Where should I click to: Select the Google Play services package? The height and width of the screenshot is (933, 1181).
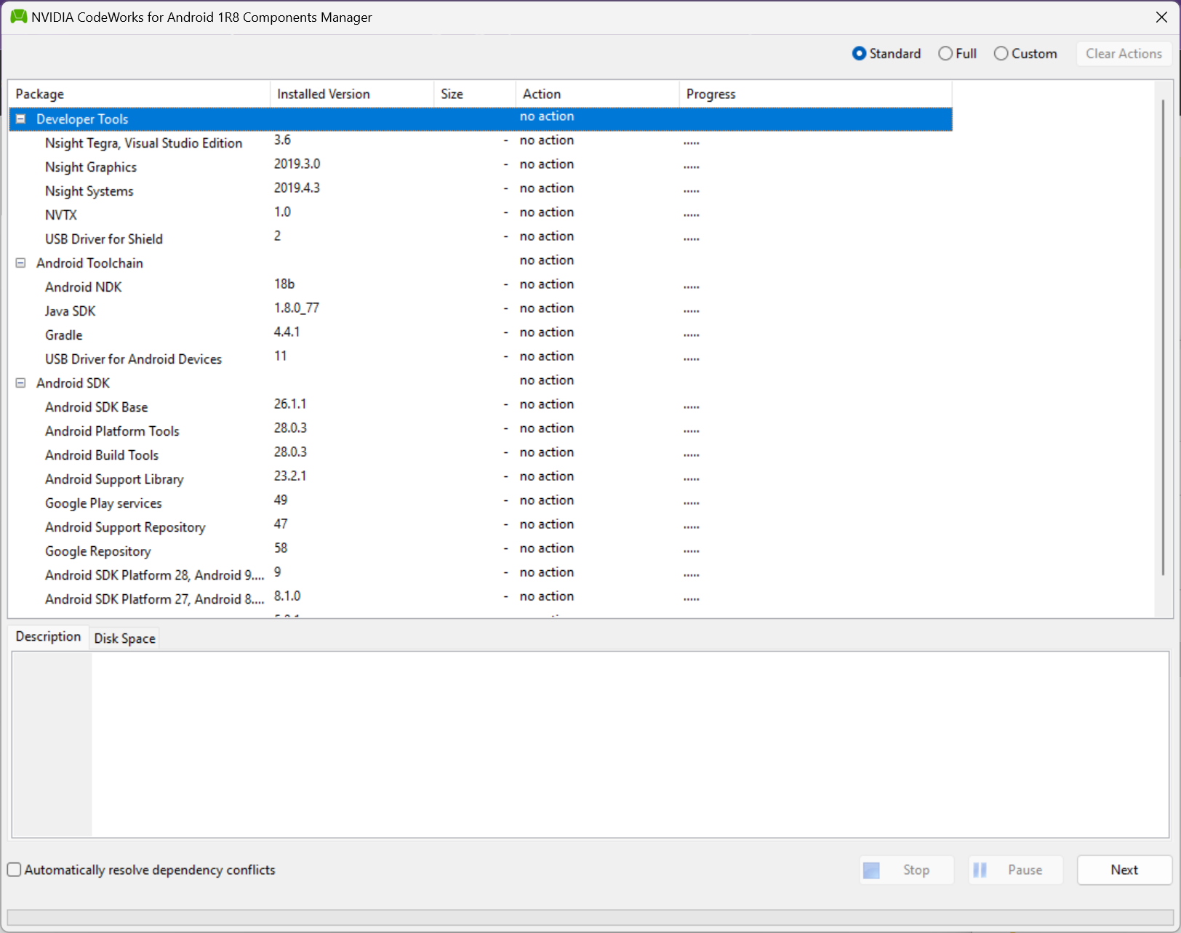point(103,503)
